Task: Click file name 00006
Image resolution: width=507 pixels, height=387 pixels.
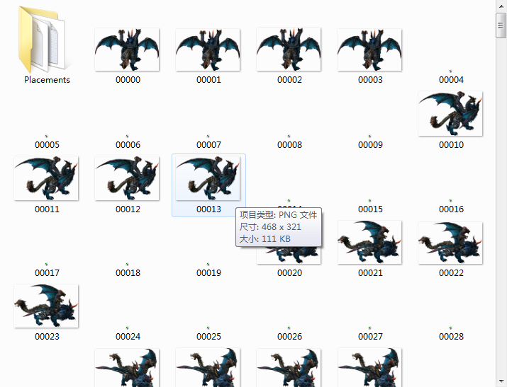Action: coord(128,144)
